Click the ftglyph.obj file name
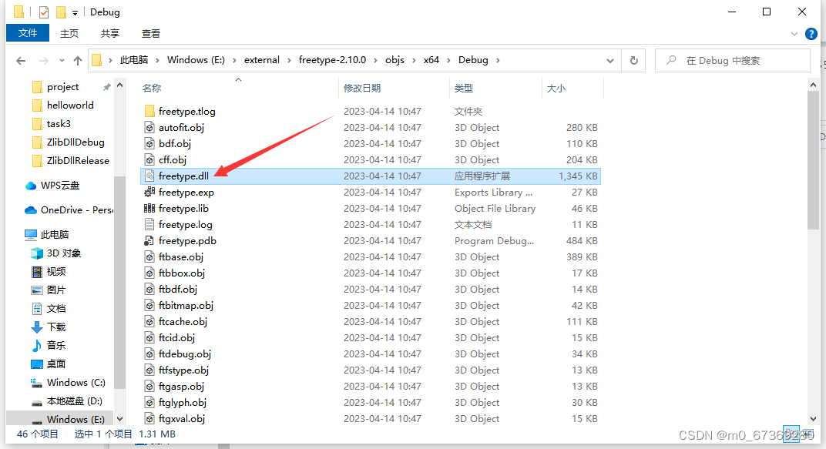Viewport: 826px width, 449px height. (183, 403)
